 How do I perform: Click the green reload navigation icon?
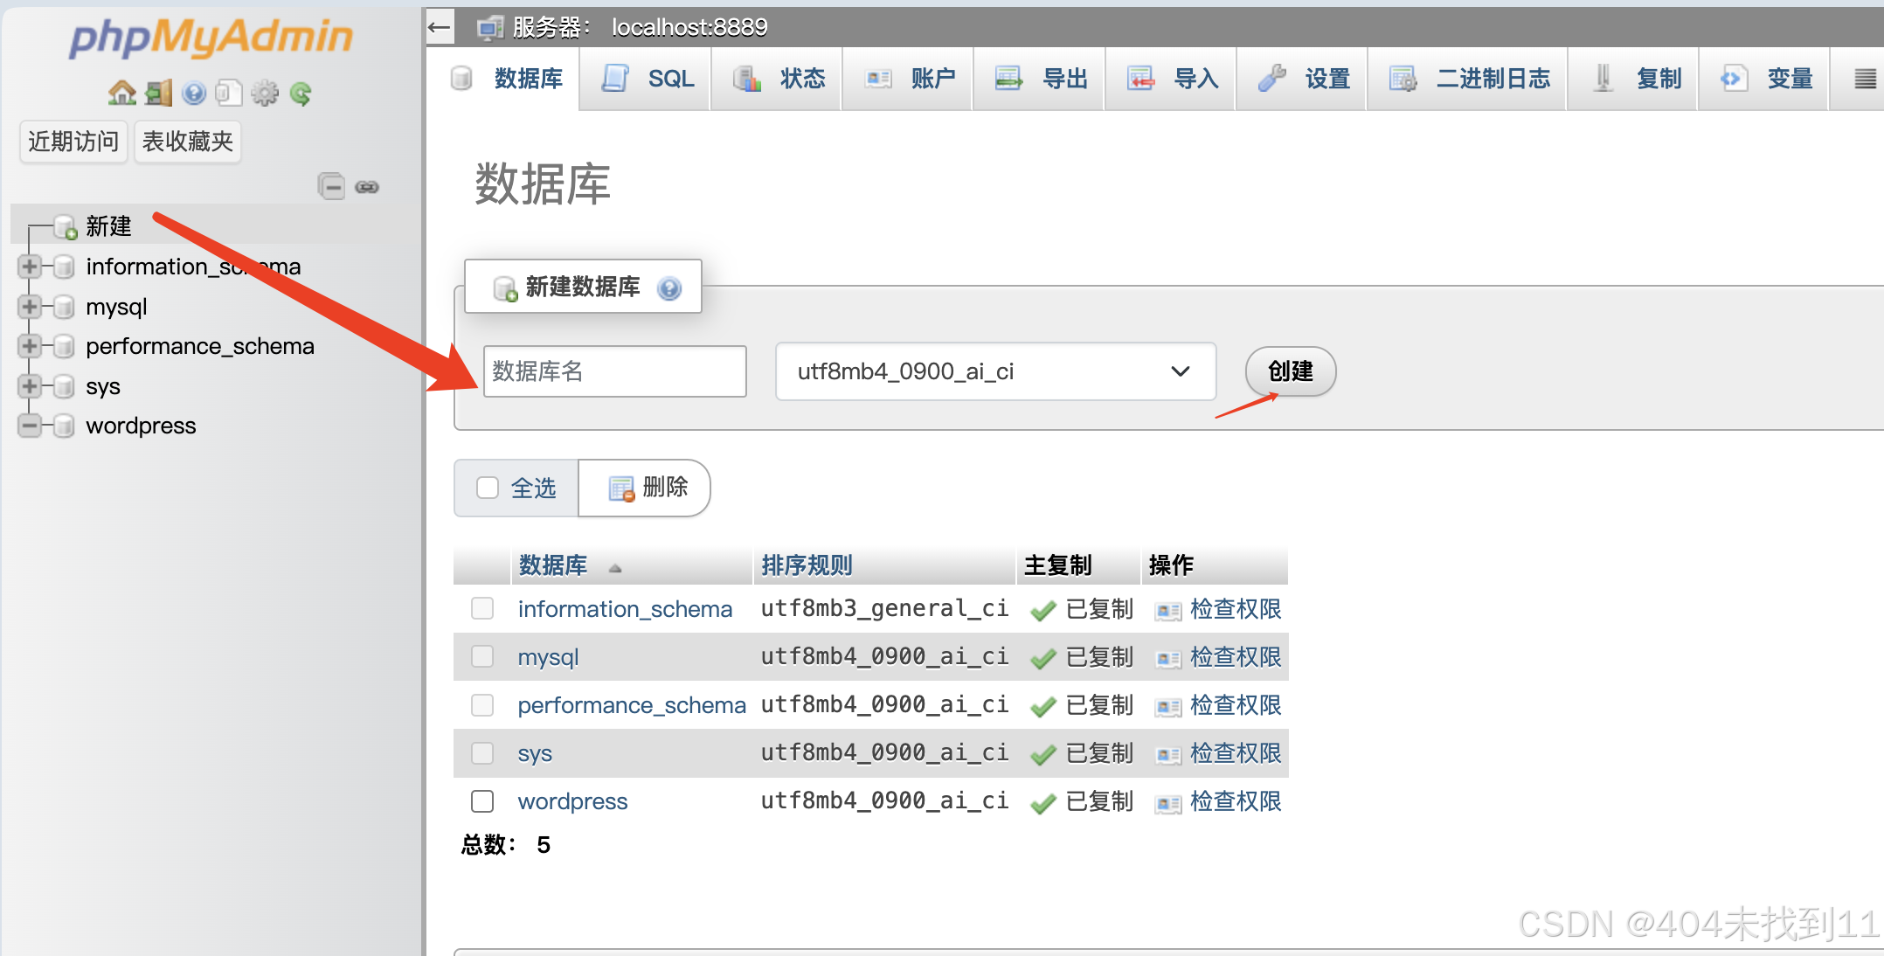pyautogui.click(x=301, y=93)
